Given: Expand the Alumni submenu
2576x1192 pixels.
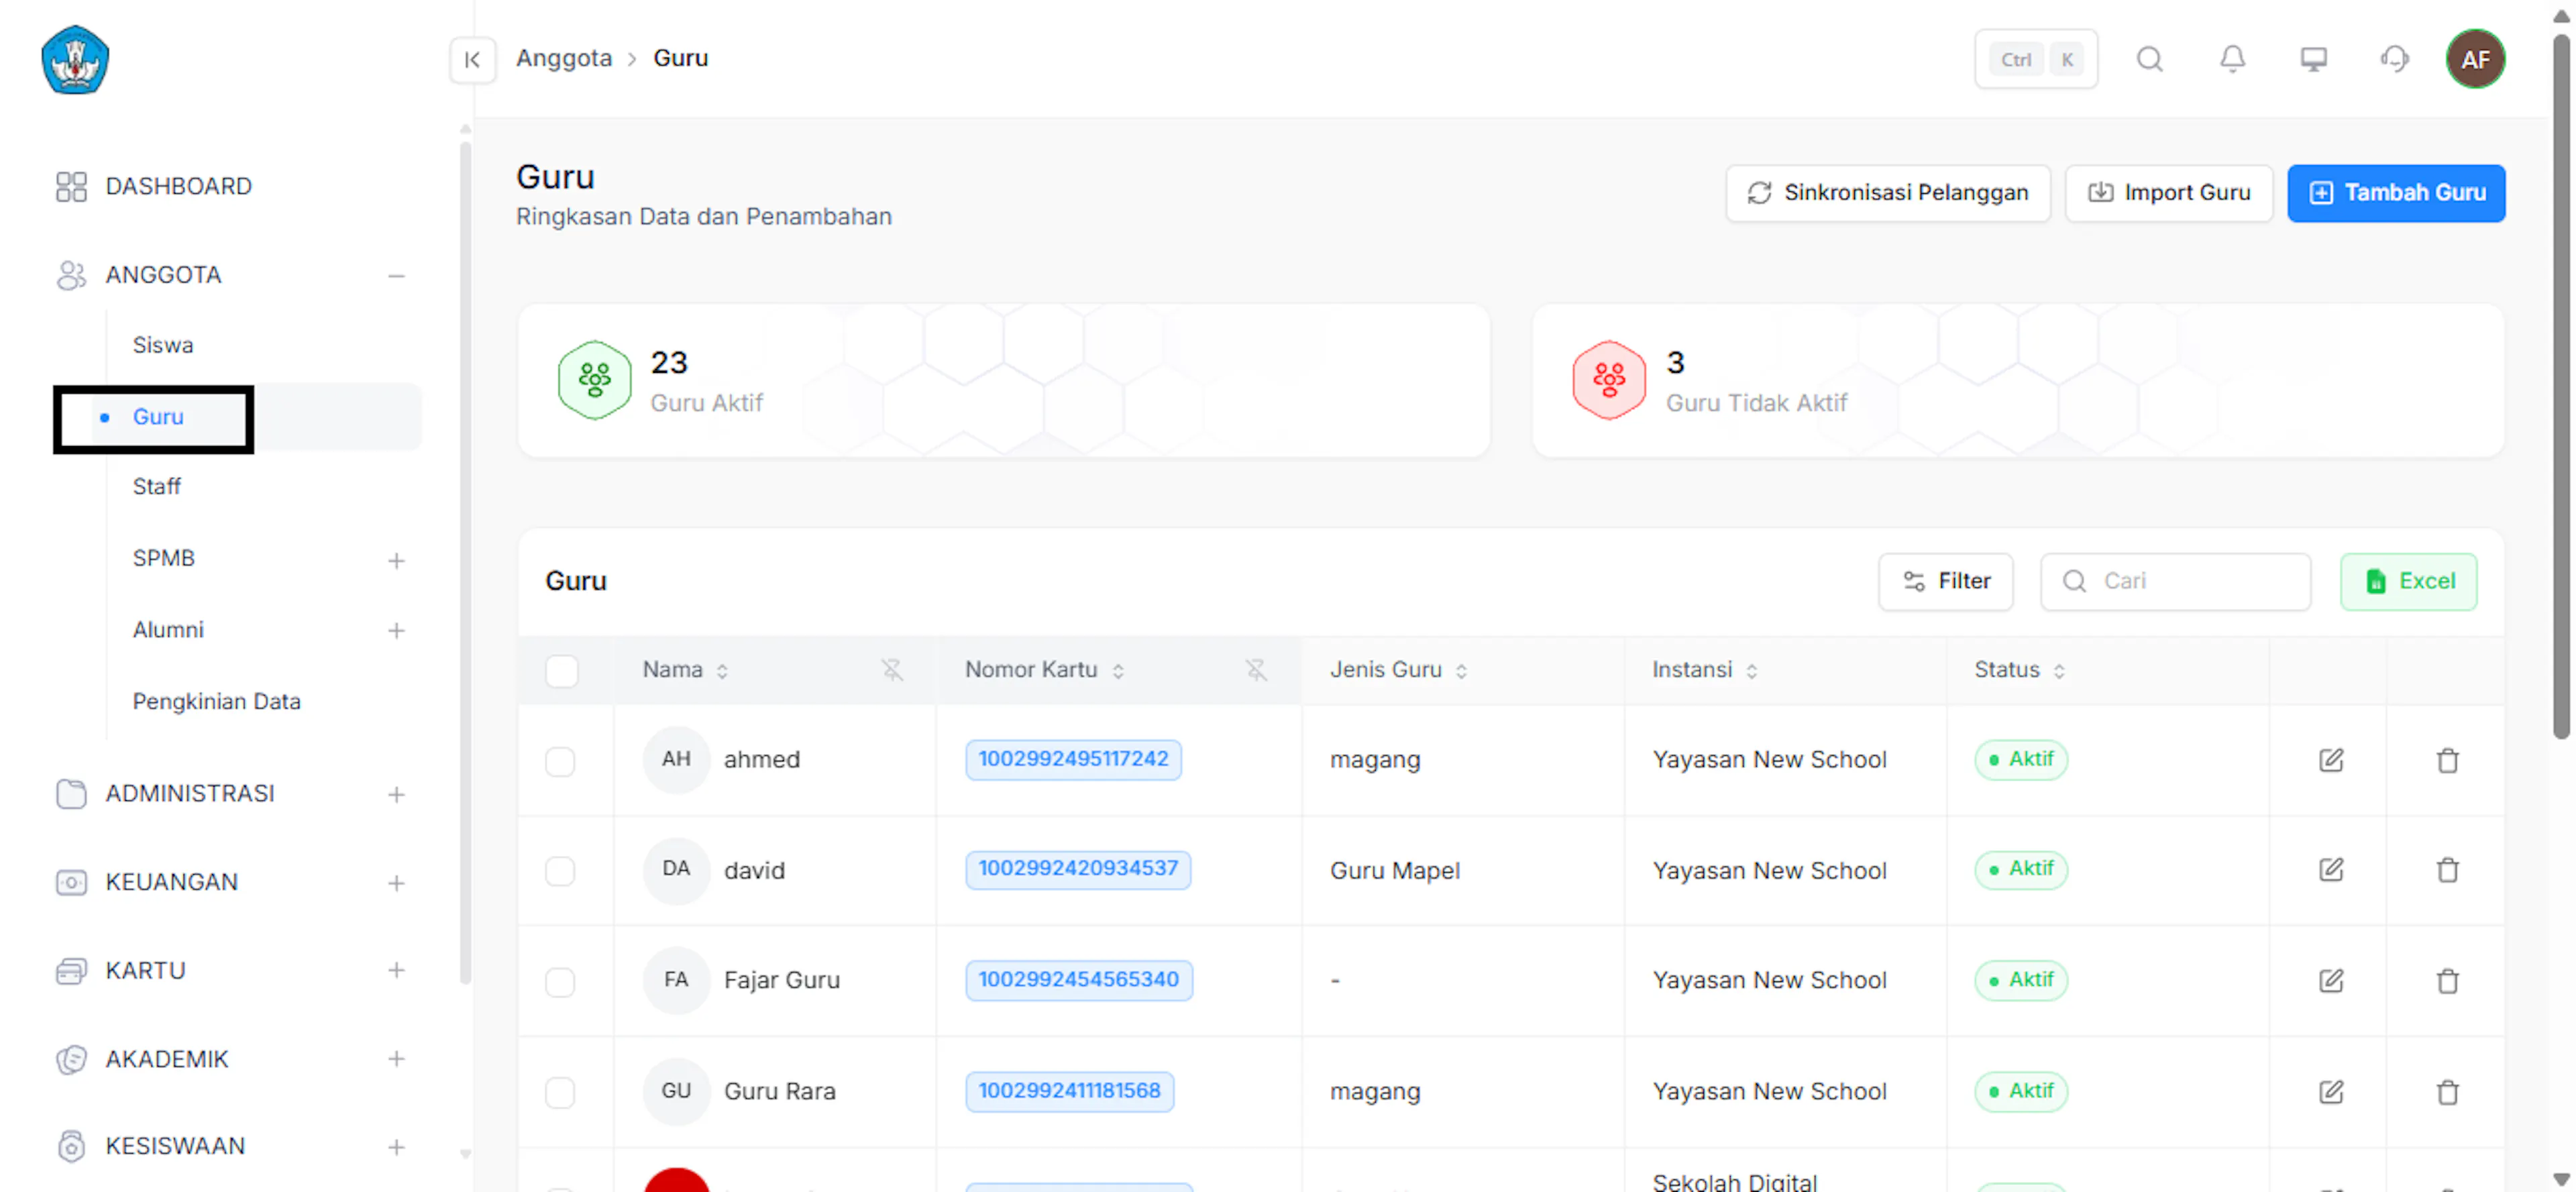Looking at the screenshot, I should click(x=396, y=631).
